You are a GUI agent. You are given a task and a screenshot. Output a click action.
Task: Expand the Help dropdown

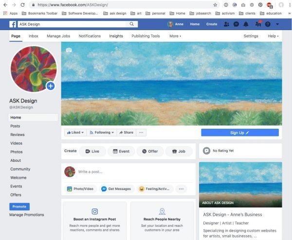coord(273,36)
